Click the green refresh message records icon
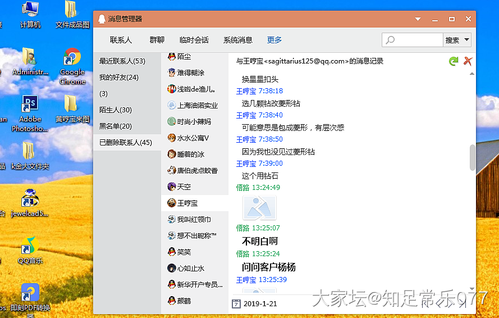This screenshot has width=499, height=318. (x=454, y=61)
